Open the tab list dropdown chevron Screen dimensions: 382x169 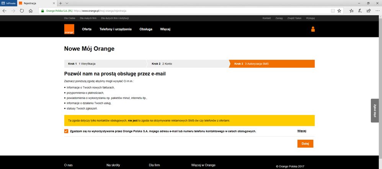pyautogui.click(x=67, y=3)
